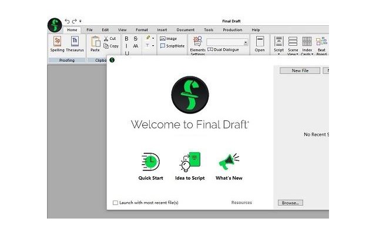Toggle Italic formatting

pos(126,46)
